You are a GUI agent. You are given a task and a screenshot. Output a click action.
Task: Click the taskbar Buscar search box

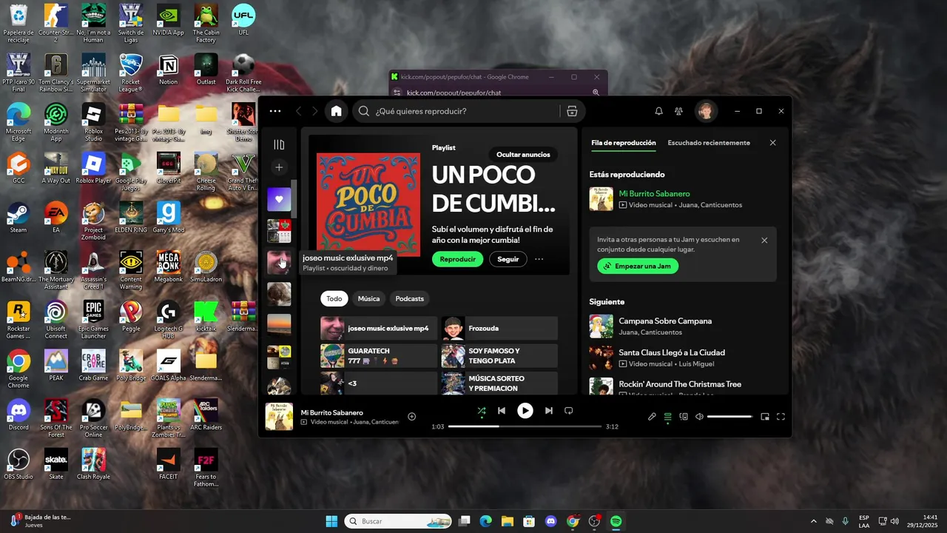pos(399,521)
